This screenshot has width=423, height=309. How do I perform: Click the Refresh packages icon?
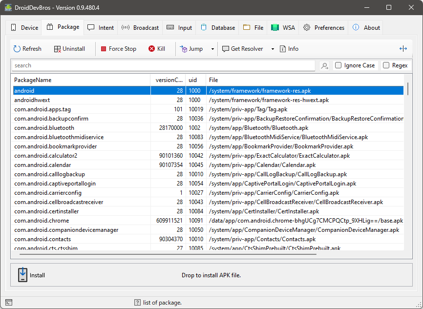coord(17,49)
